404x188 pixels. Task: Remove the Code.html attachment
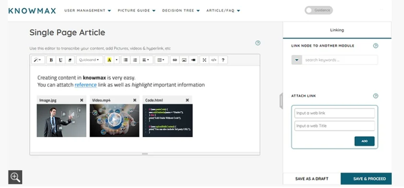187,100
